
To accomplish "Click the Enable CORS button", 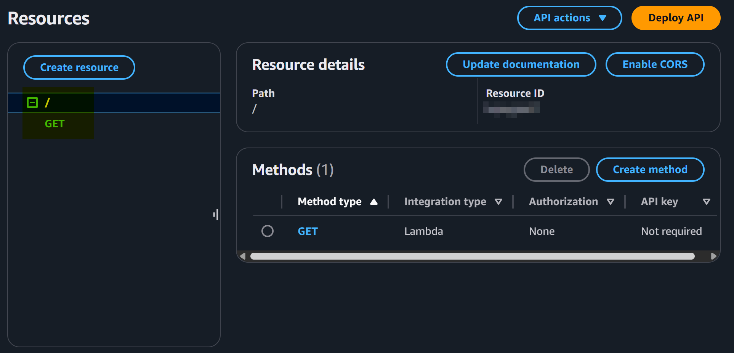I will (x=654, y=64).
